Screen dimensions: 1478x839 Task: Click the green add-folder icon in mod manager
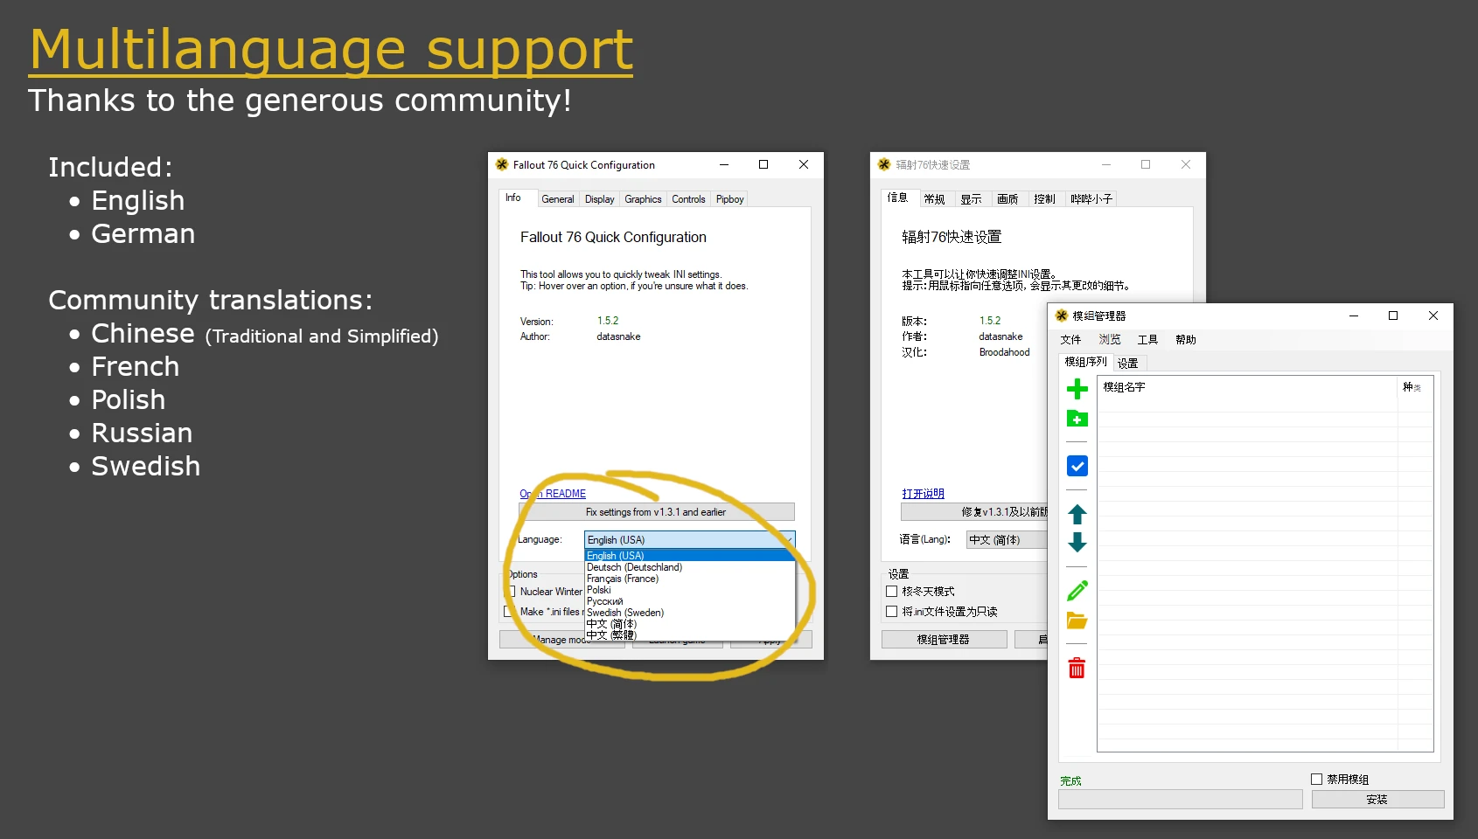click(x=1077, y=419)
